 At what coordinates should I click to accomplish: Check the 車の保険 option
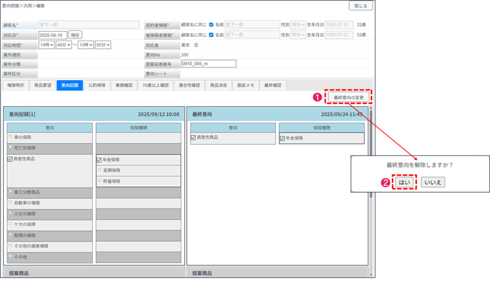tap(10, 137)
